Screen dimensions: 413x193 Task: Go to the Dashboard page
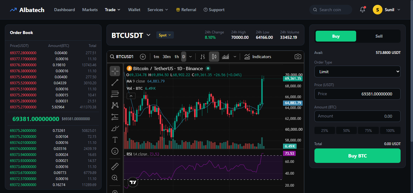point(64,10)
